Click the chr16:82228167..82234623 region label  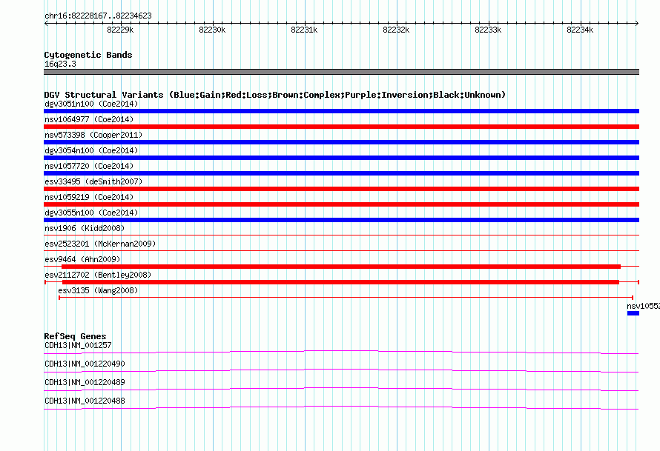coord(98,16)
